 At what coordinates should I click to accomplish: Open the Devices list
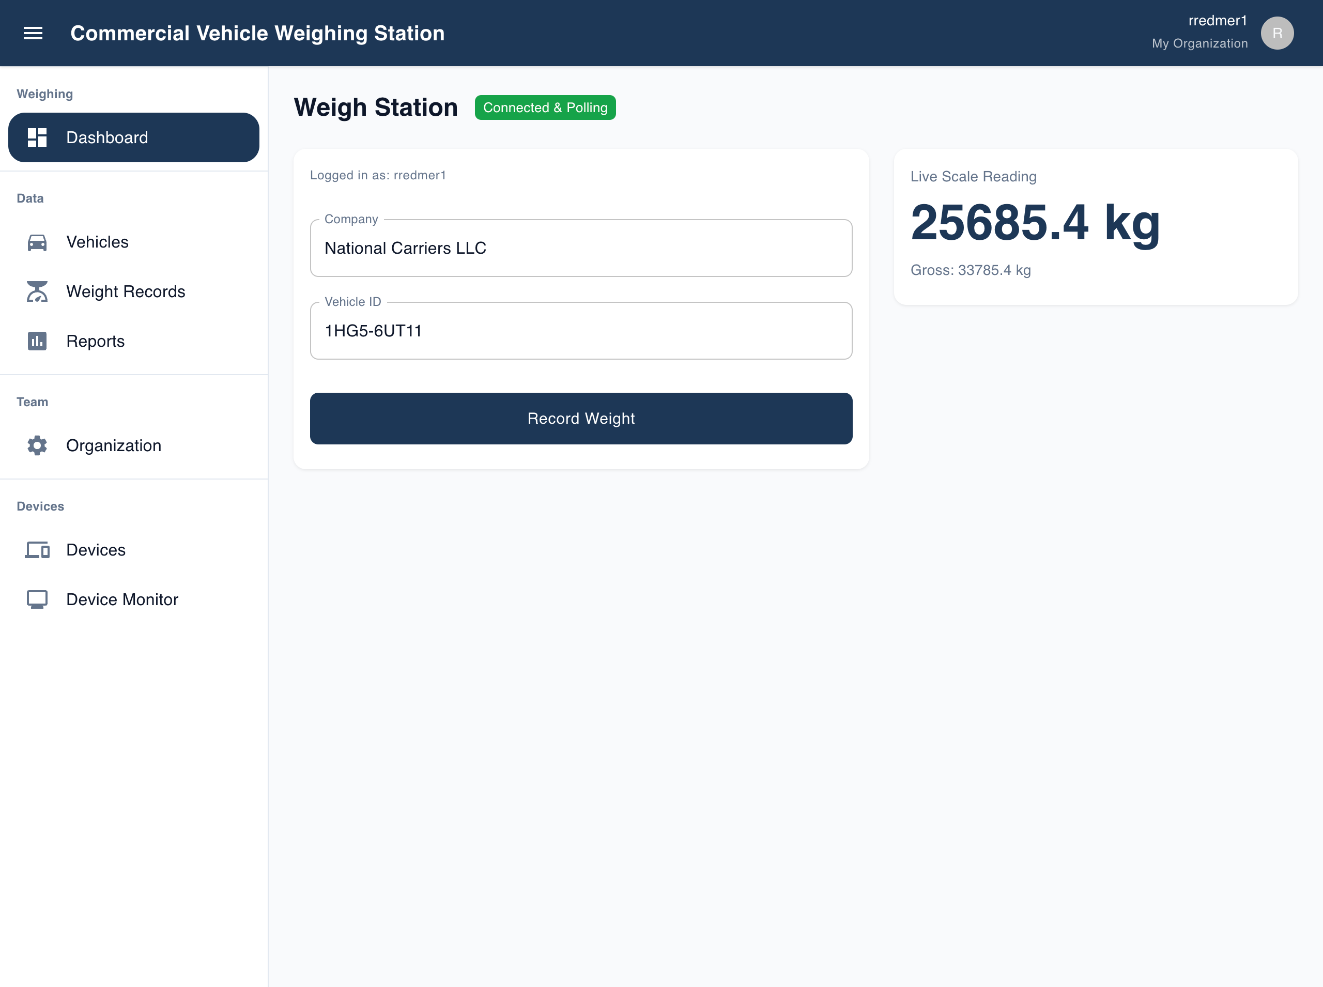(x=134, y=550)
